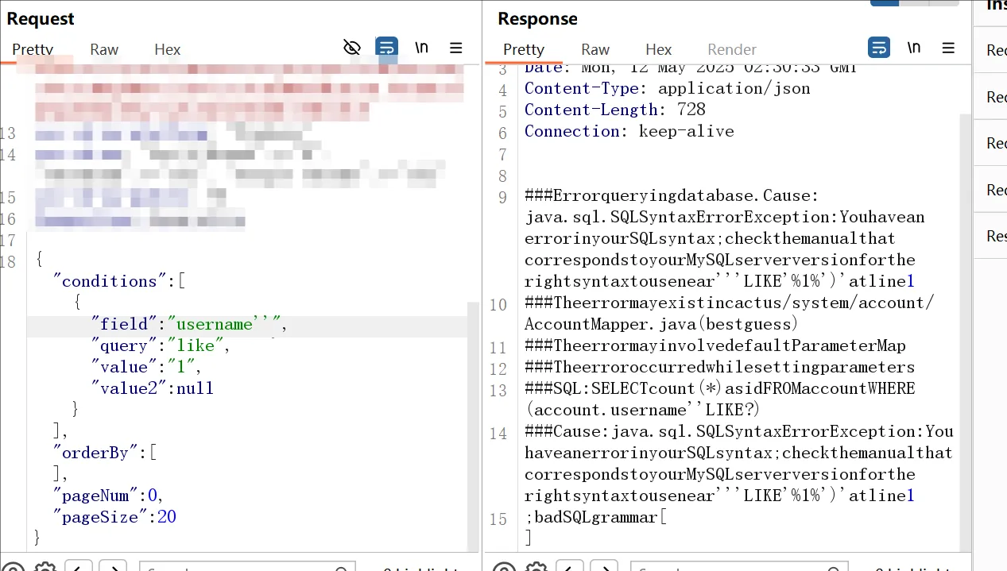This screenshot has width=1007, height=571.
Task: Click the AccountMapper.java(bestguess) text
Action: click(x=661, y=324)
